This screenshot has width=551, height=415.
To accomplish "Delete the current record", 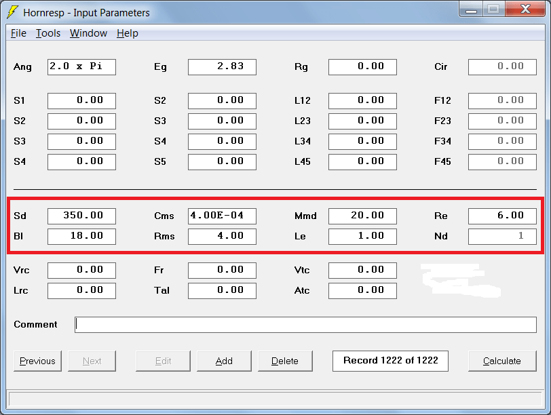I will pos(285,361).
